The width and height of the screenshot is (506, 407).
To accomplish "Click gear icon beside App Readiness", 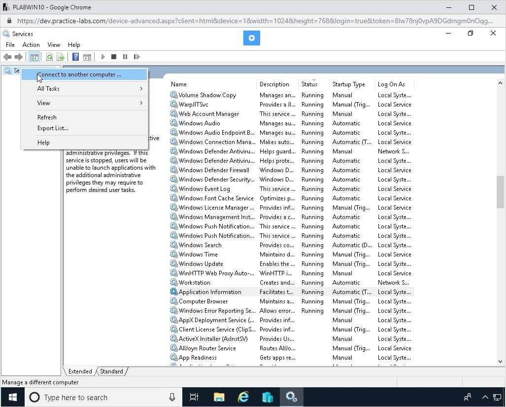I will [173, 357].
